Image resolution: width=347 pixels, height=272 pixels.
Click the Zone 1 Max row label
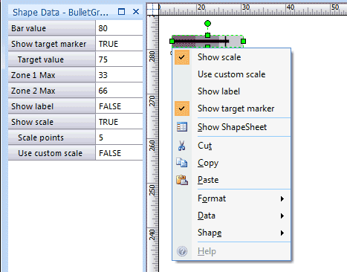[52, 75]
